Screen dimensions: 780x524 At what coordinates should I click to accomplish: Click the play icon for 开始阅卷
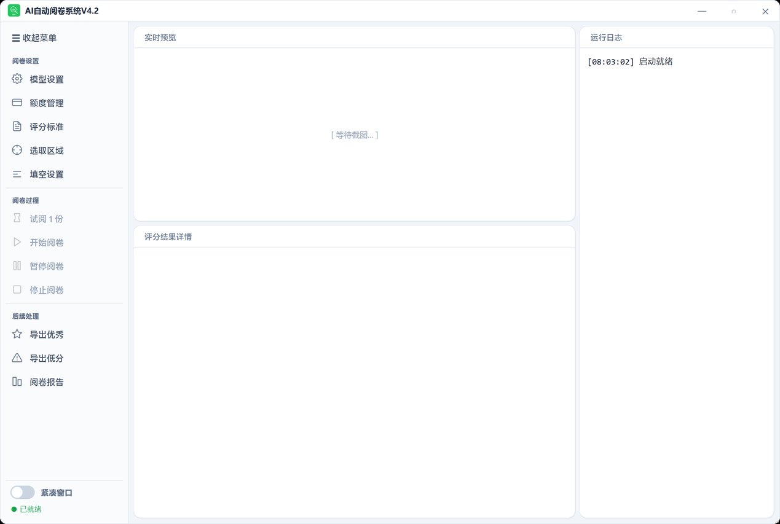pos(17,242)
